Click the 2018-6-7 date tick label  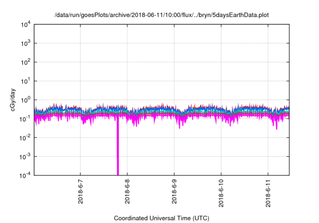(x=81, y=192)
